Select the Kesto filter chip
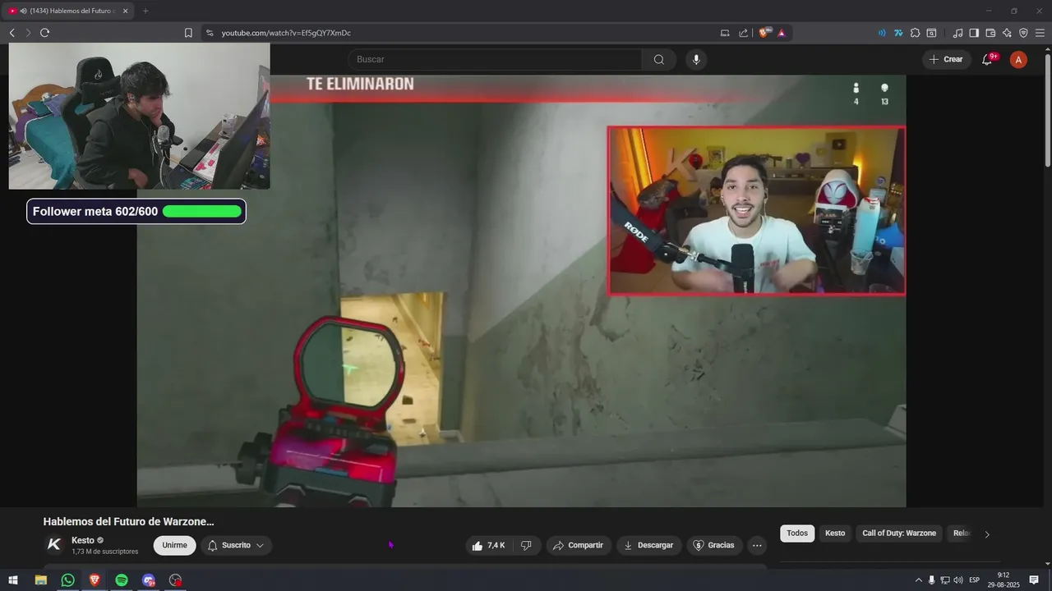Screen dimensions: 1052x591 (835, 534)
